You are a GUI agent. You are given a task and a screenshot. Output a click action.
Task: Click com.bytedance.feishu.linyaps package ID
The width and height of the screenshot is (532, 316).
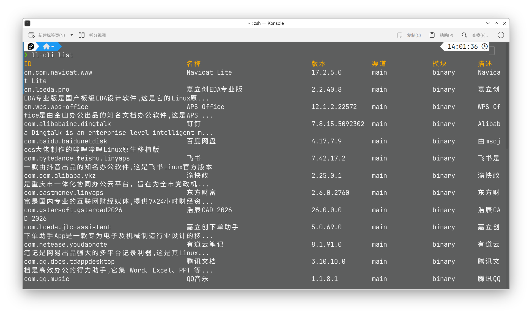tap(77, 159)
